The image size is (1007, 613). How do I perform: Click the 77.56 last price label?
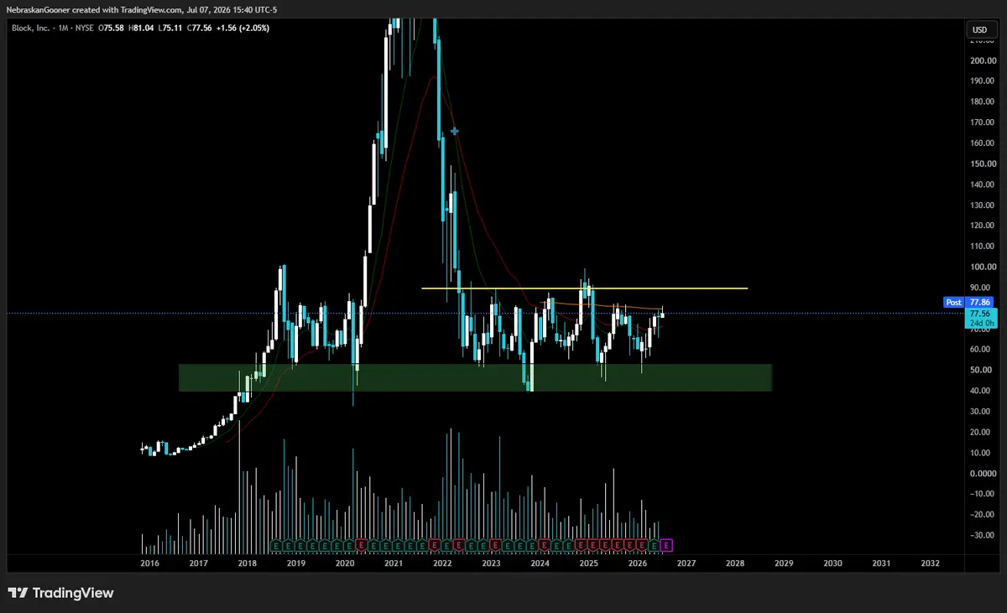pyautogui.click(x=979, y=313)
